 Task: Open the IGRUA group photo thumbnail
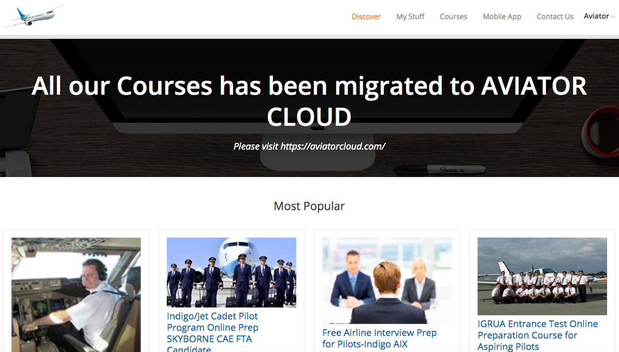pyautogui.click(x=542, y=276)
